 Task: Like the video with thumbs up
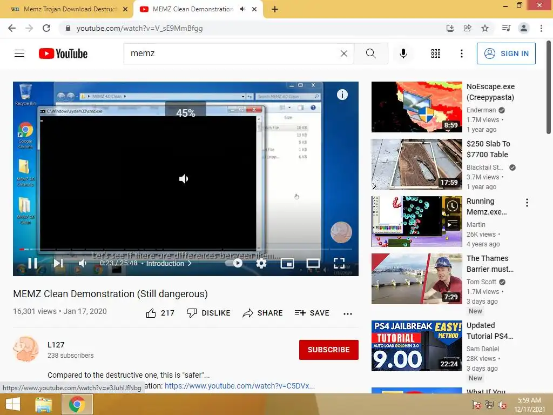pos(160,313)
